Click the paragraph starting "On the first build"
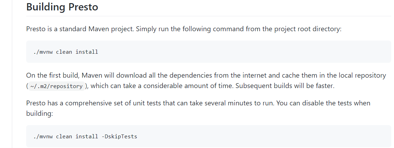This screenshot has height=148, width=394. [x=206, y=76]
